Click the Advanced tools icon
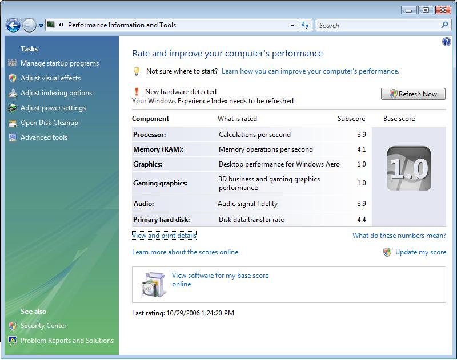 tap(13, 137)
